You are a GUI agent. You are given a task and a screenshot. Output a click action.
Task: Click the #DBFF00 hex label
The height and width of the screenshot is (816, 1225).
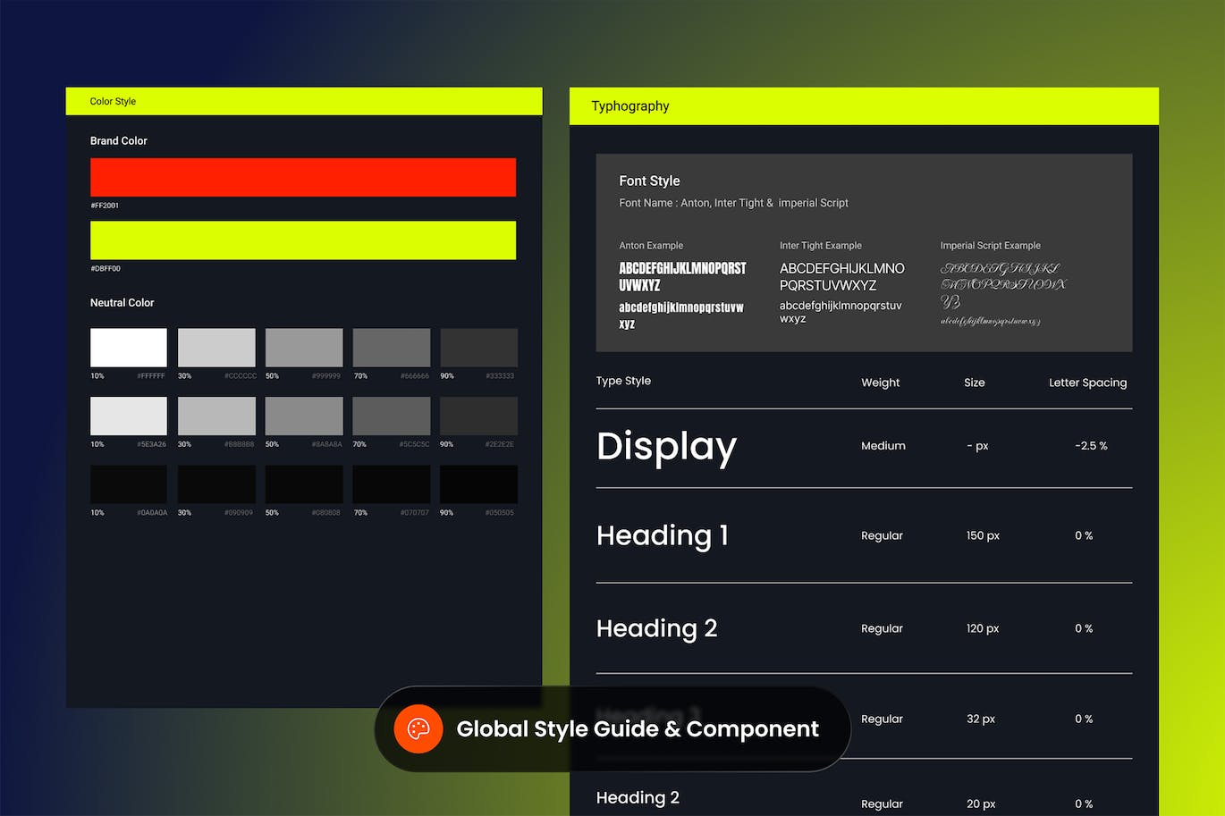106,268
